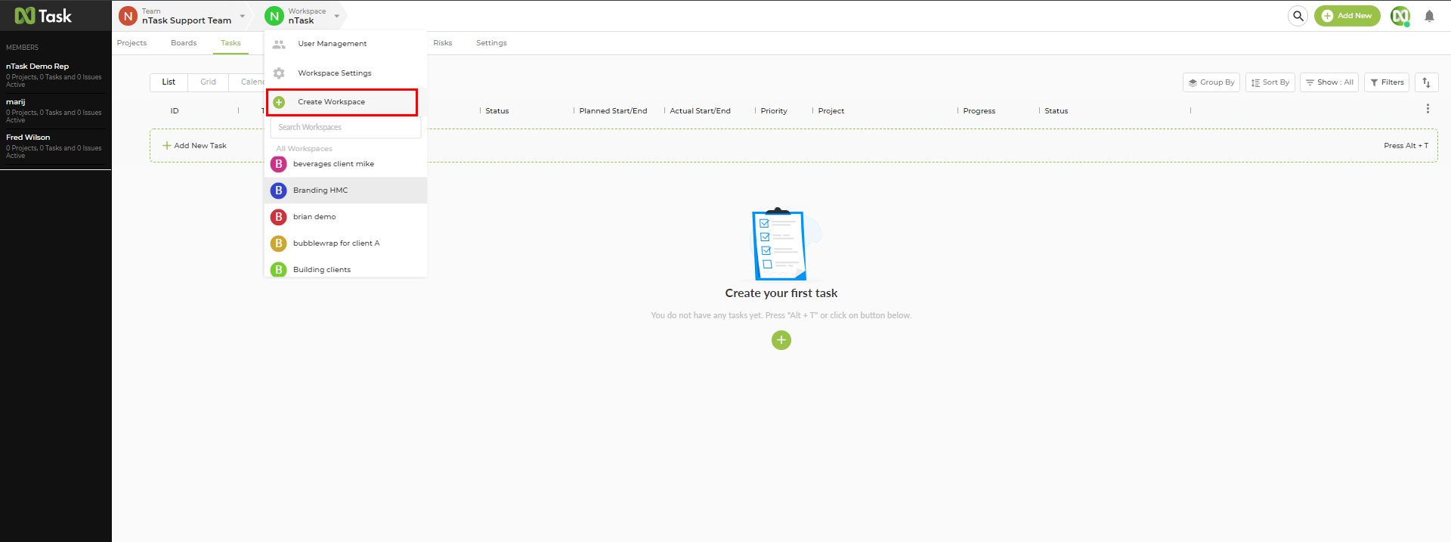Click the Planned Start/End column header

pyautogui.click(x=613, y=111)
